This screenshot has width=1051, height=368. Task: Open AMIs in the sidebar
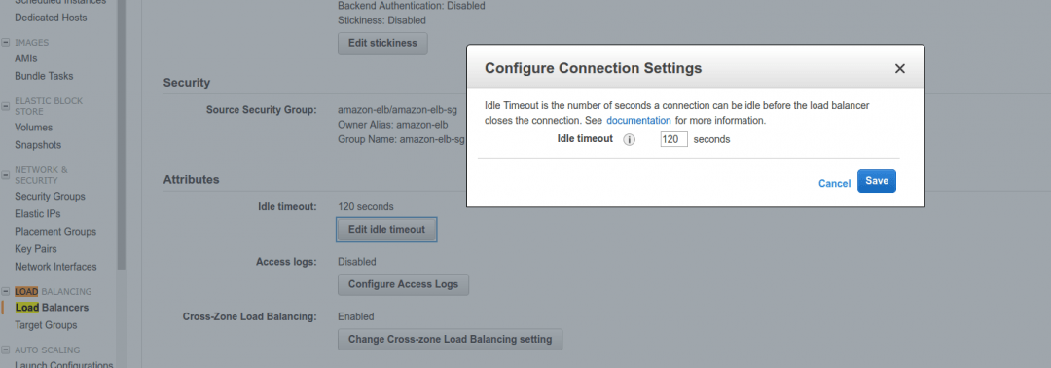26,58
